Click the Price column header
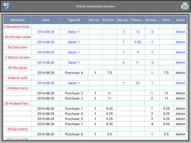 pos(166,20)
